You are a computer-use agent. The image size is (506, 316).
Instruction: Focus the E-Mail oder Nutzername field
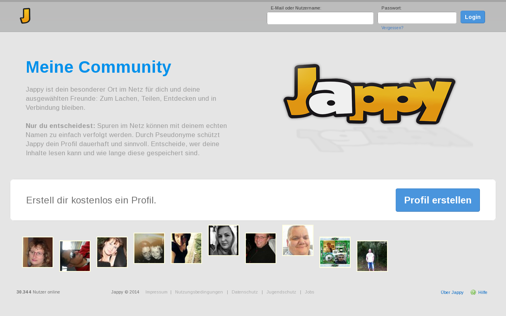click(320, 18)
